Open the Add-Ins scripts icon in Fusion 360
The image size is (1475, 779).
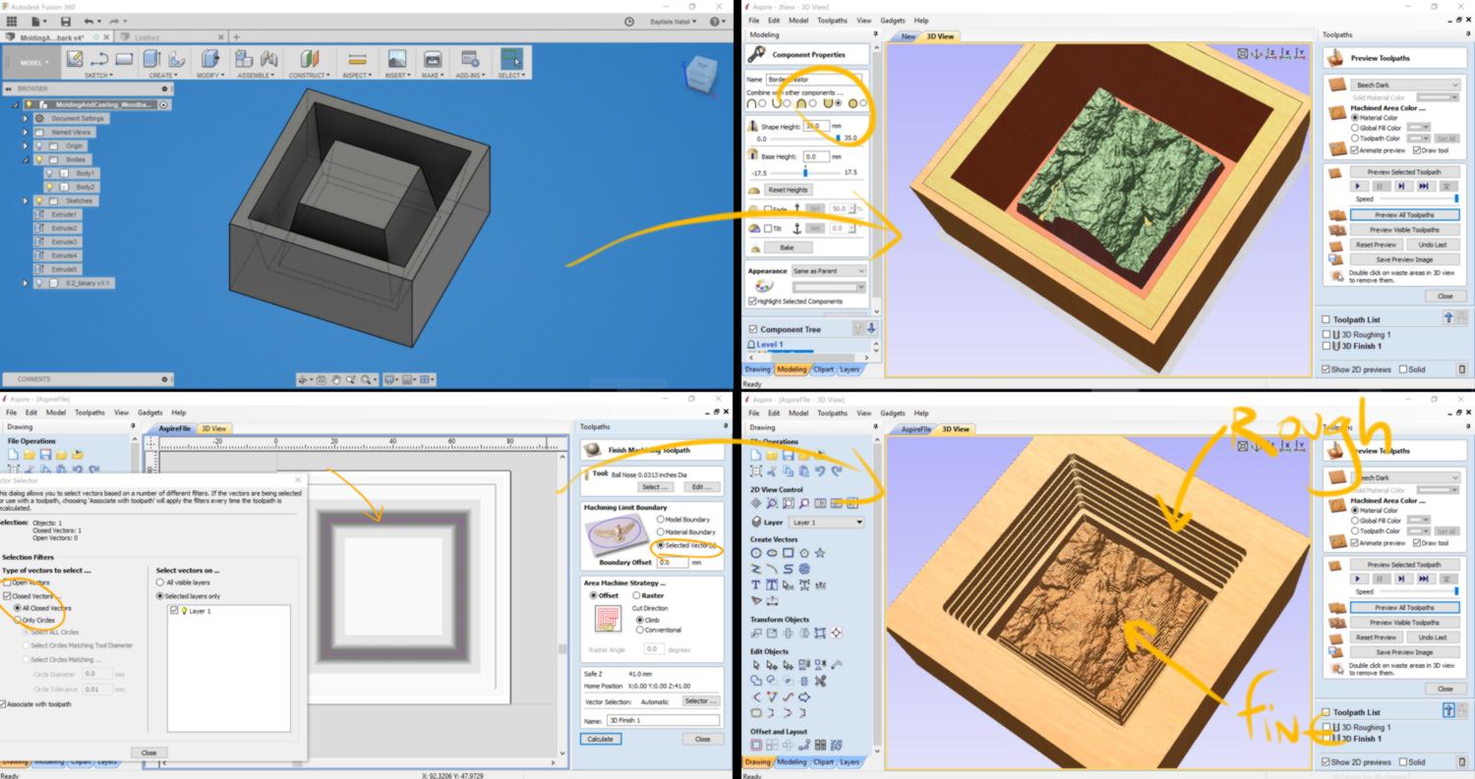click(x=470, y=59)
